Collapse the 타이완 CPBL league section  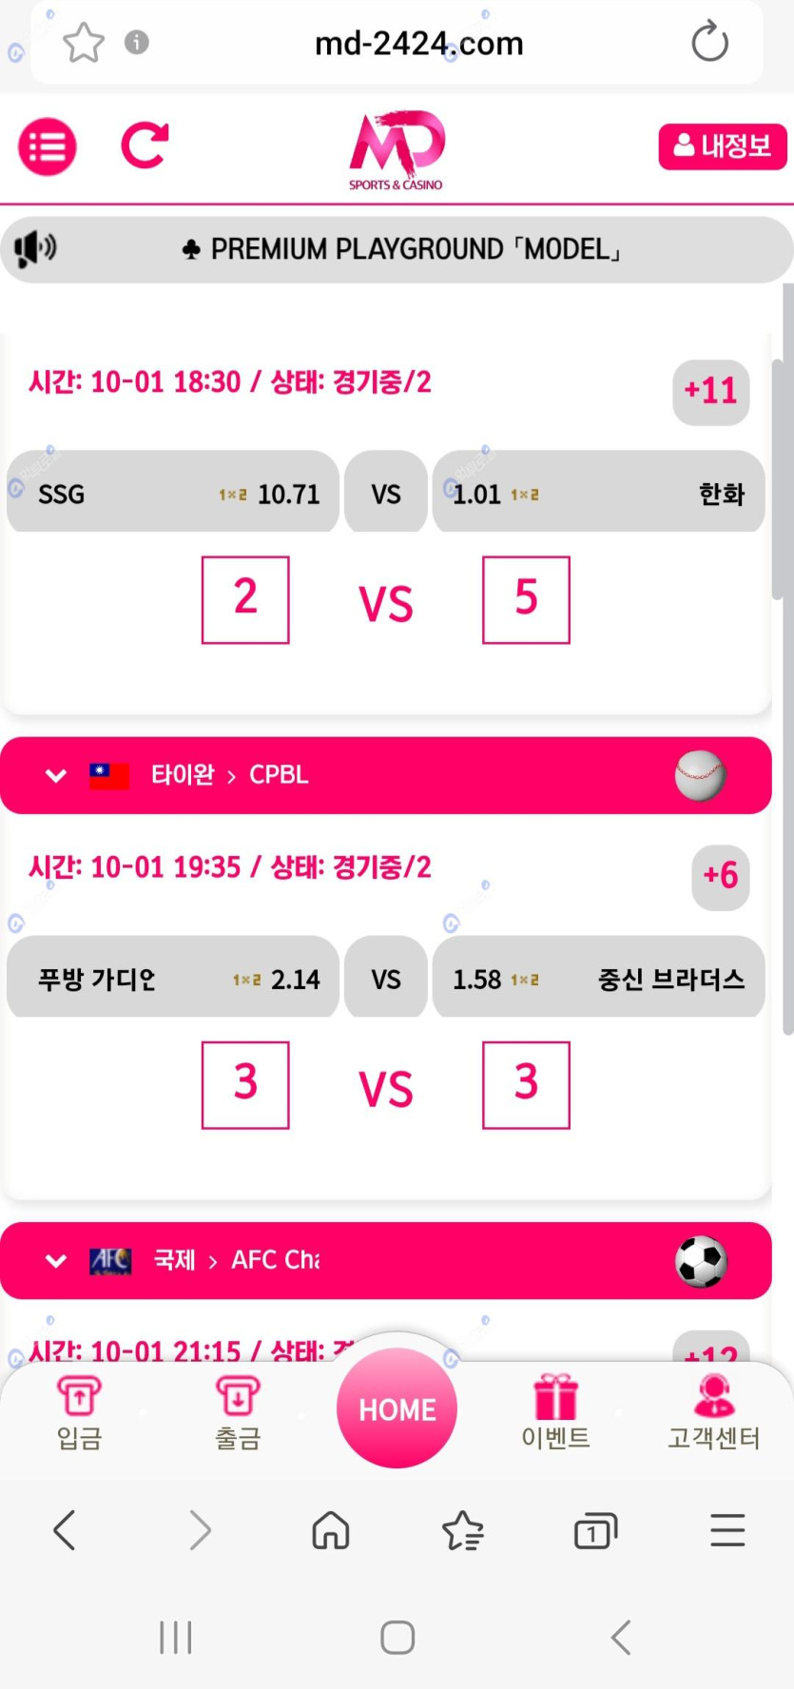(x=56, y=776)
